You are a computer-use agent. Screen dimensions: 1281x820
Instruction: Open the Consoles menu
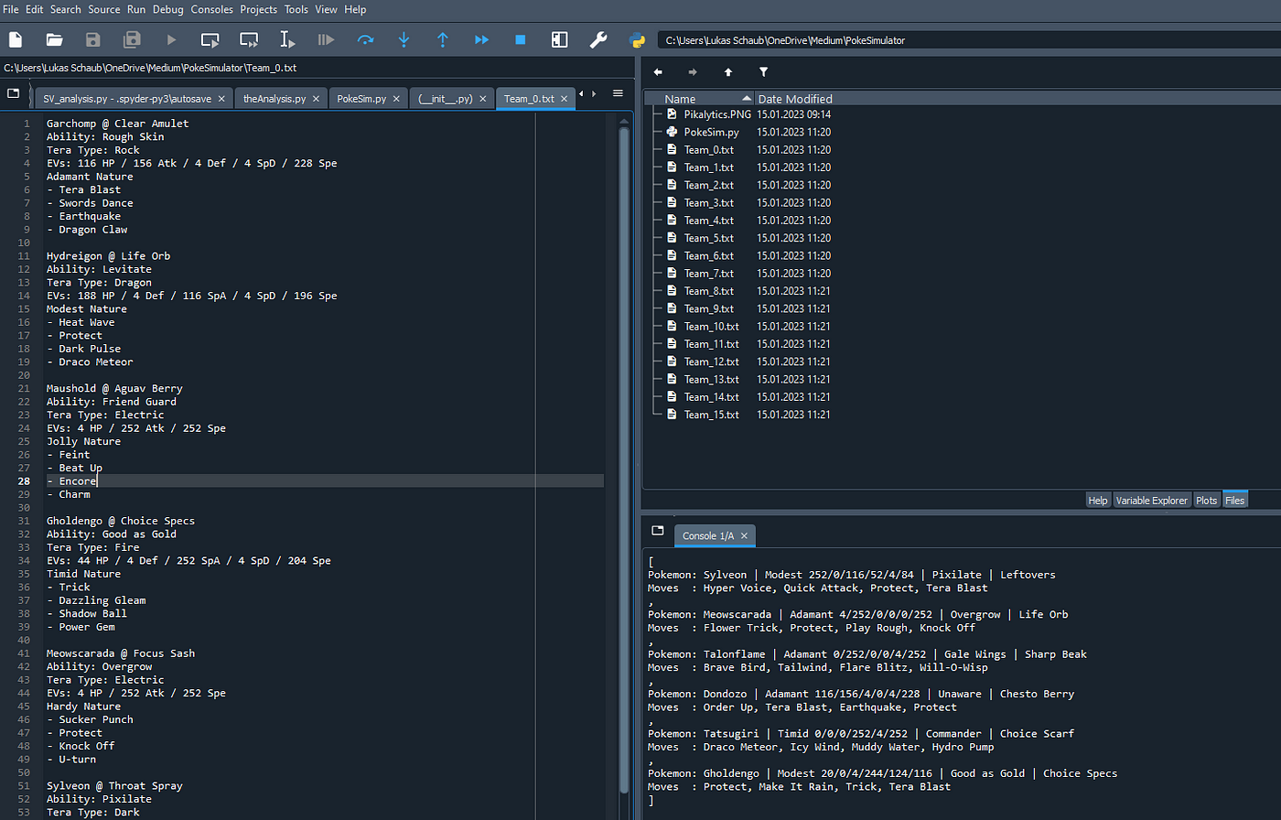click(211, 9)
